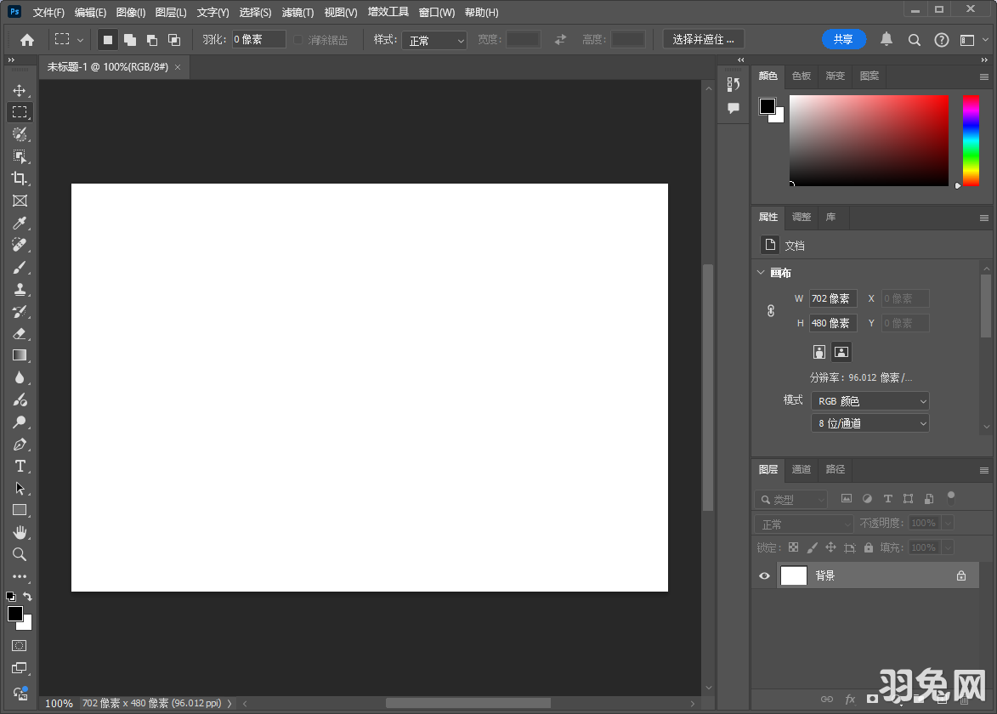Close the 未标题-1 document tab
The image size is (997, 714).
click(178, 67)
